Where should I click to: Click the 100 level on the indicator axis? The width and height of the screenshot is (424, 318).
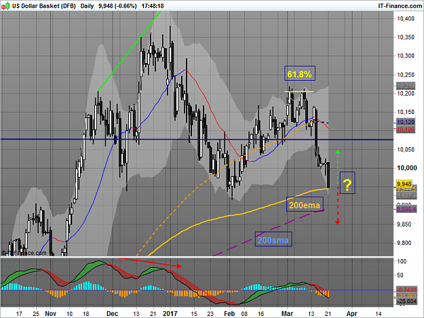(x=402, y=261)
